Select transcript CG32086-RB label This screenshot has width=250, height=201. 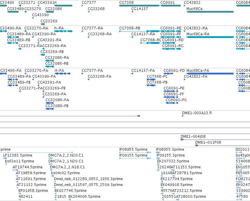pos(57,64)
